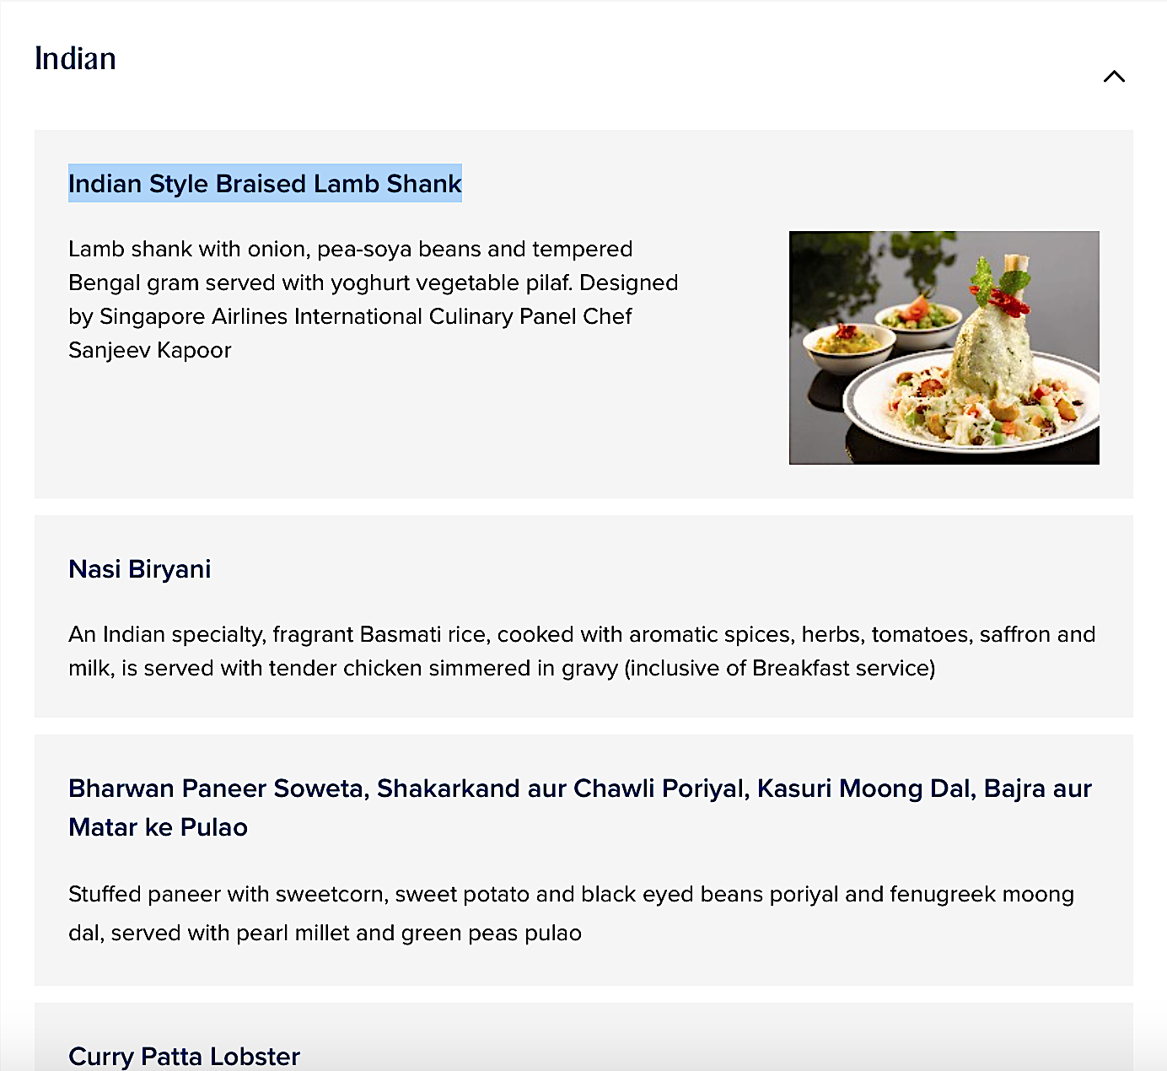Viewport: 1167px width, 1071px height.
Task: Select the Bharwan Paneer Soweta dish title
Action: pos(580,808)
